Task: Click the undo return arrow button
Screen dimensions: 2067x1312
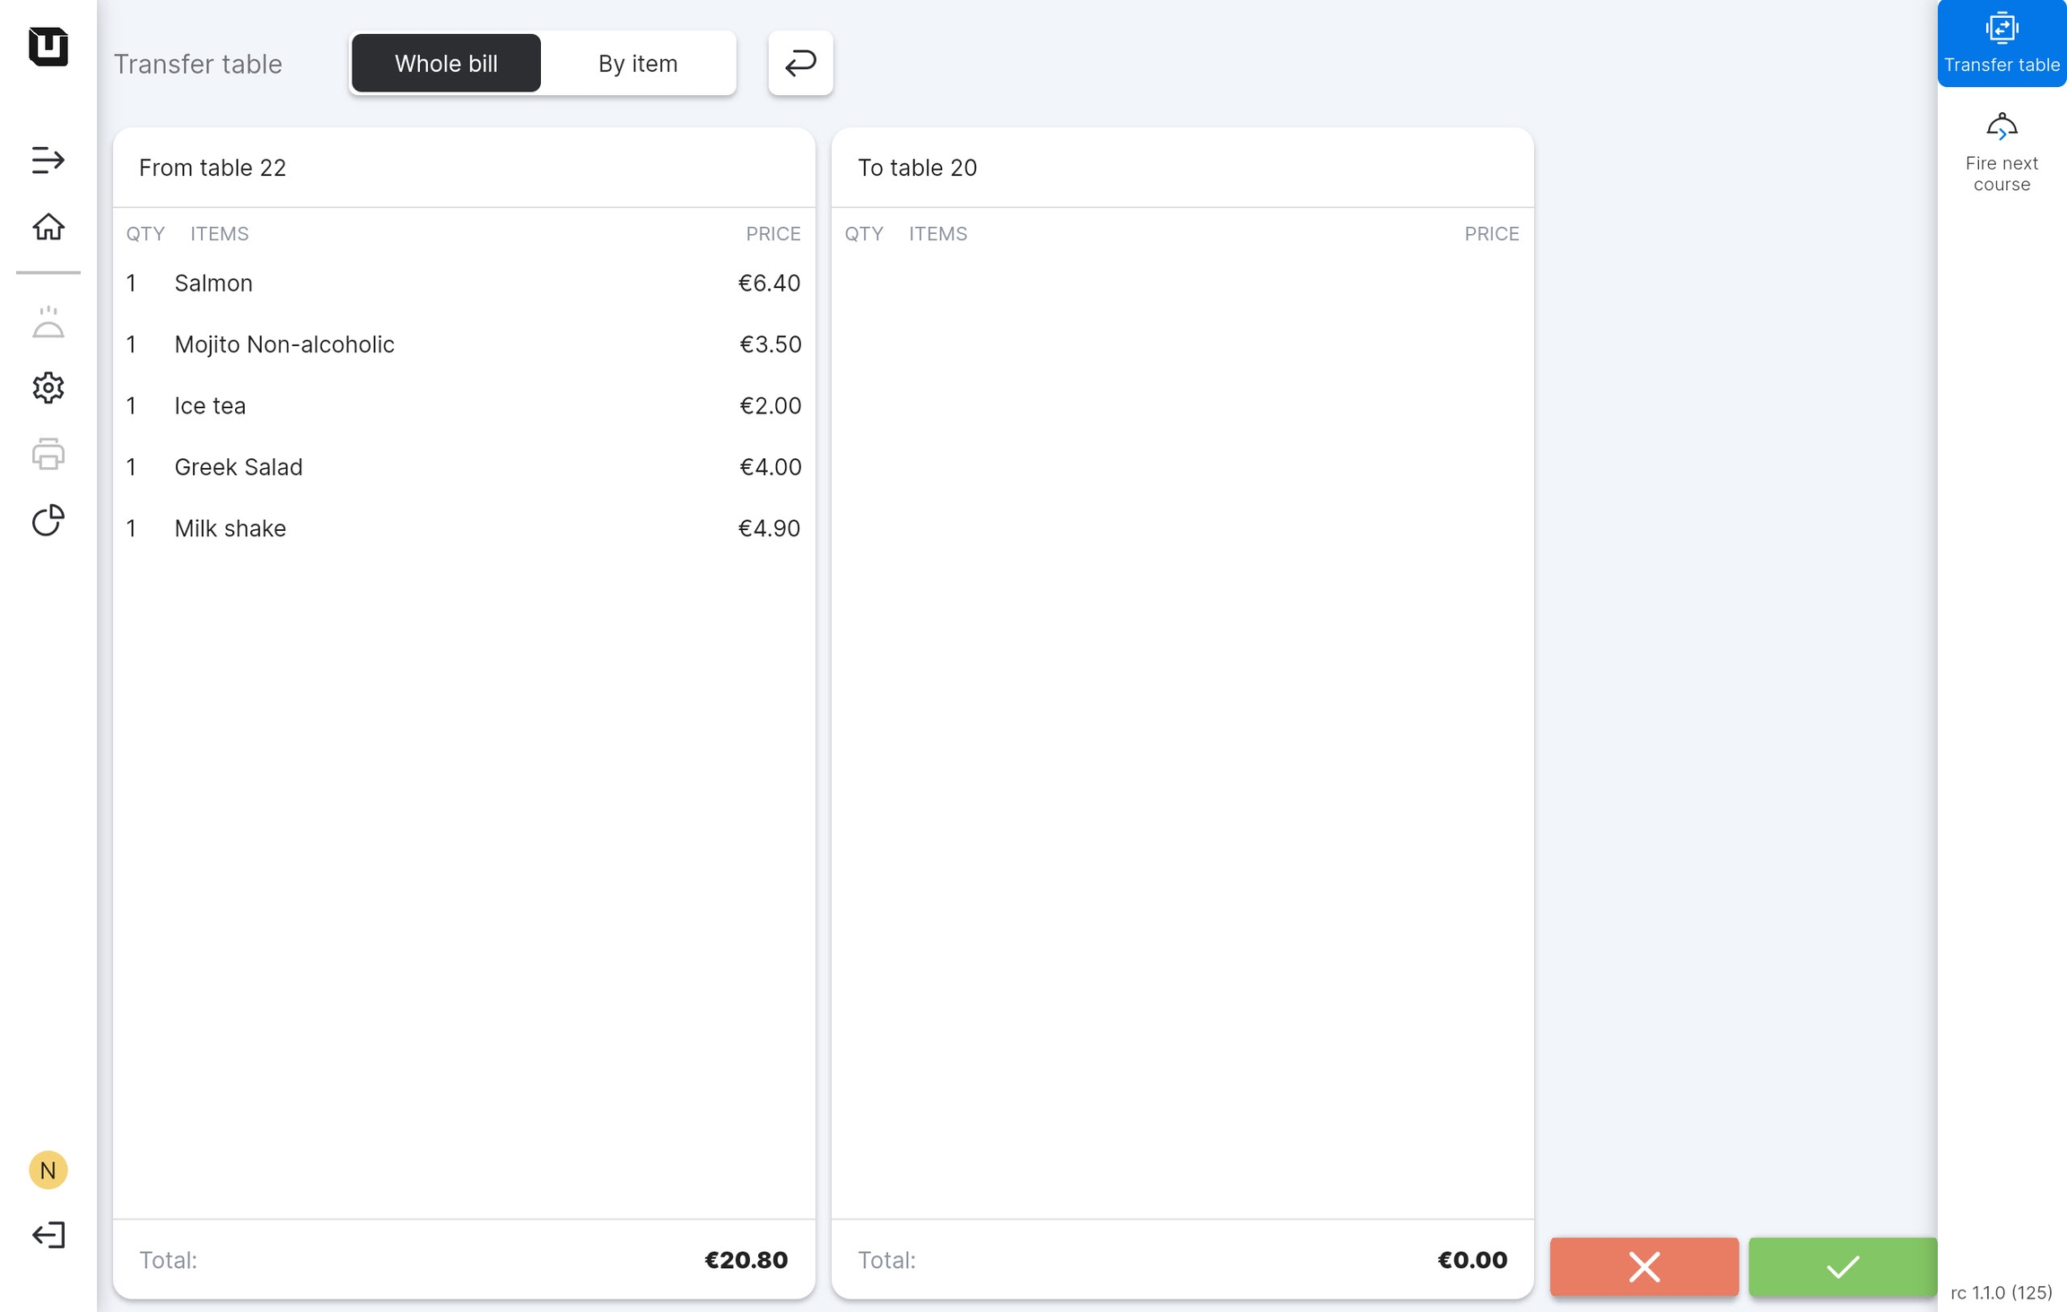Action: point(800,63)
